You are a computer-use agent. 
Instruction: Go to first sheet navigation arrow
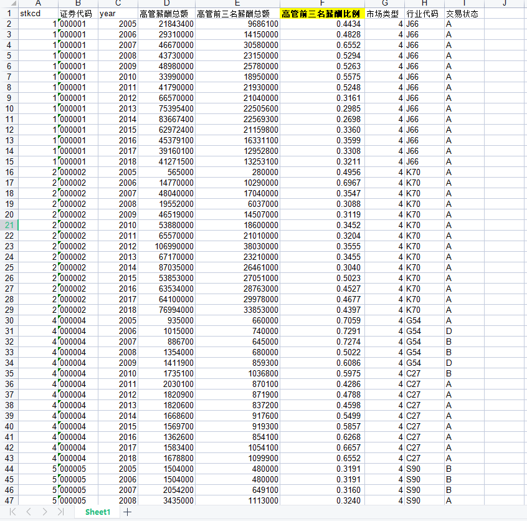(x=13, y=512)
